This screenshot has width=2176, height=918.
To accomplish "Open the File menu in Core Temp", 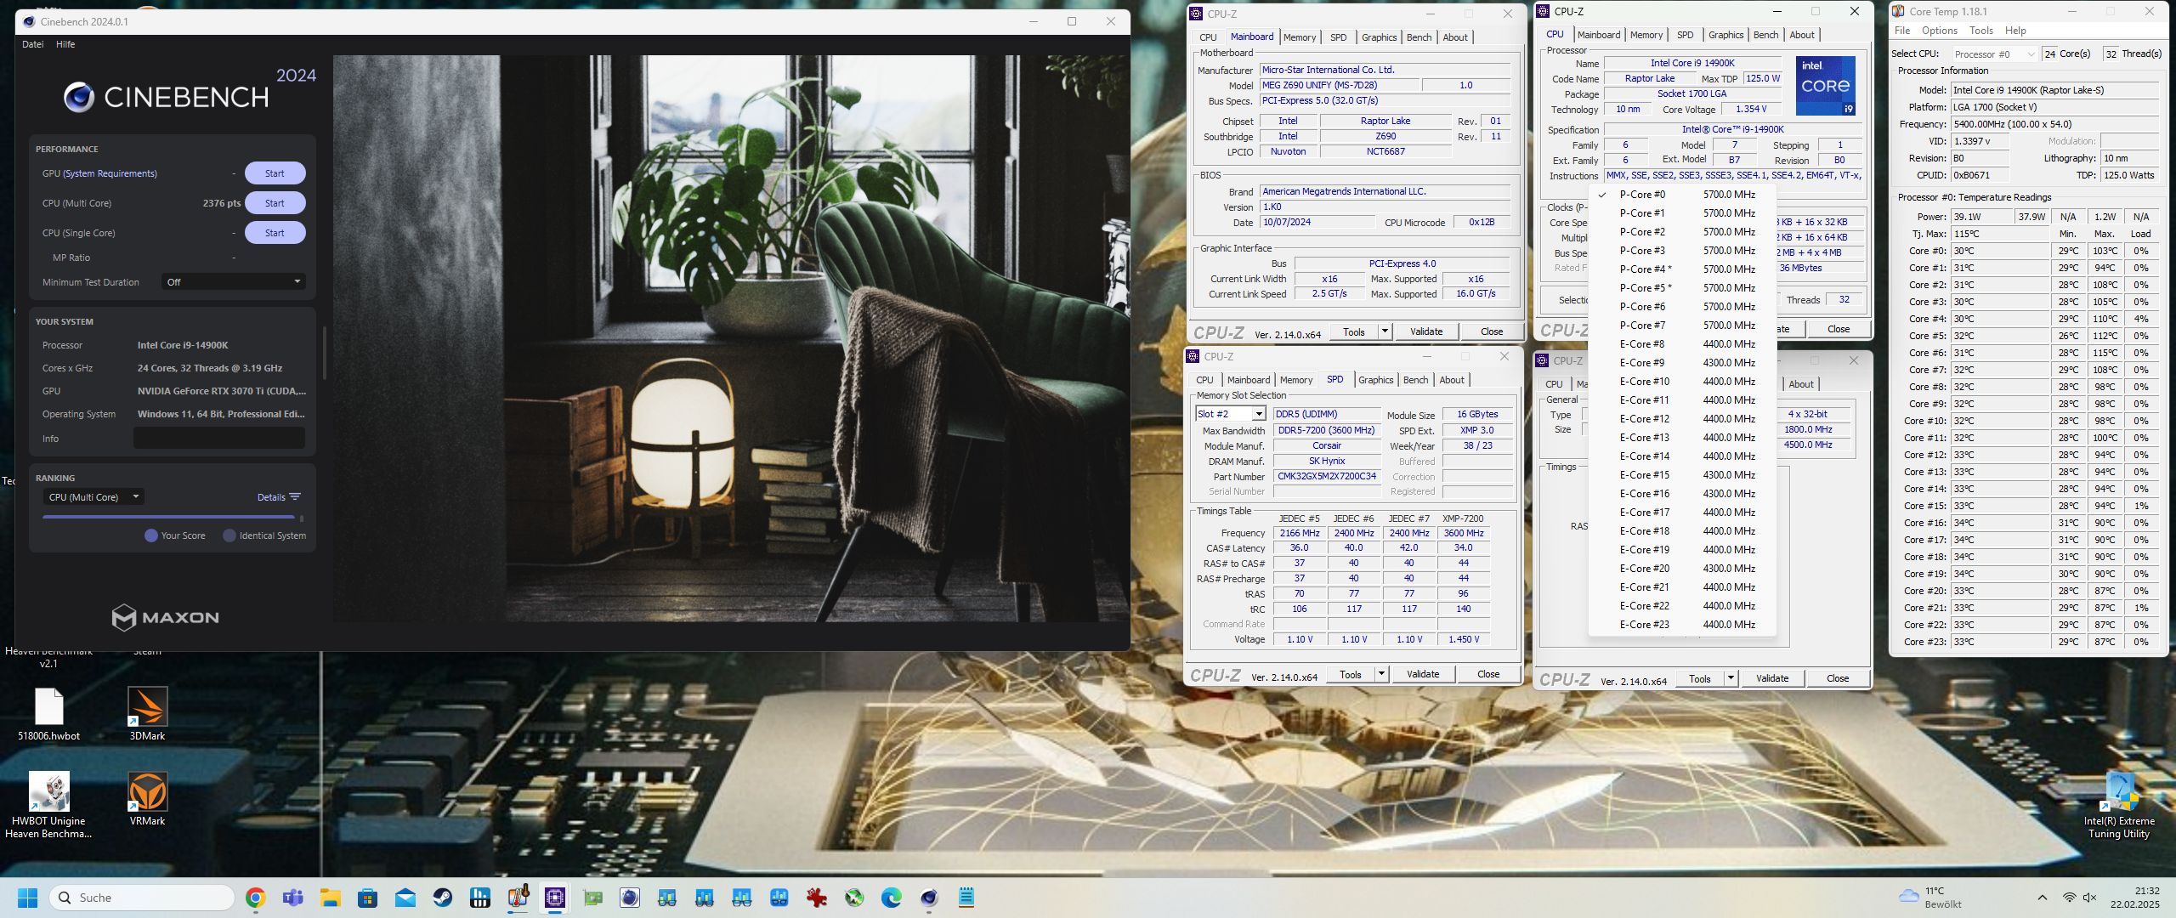I will pos(1902,31).
